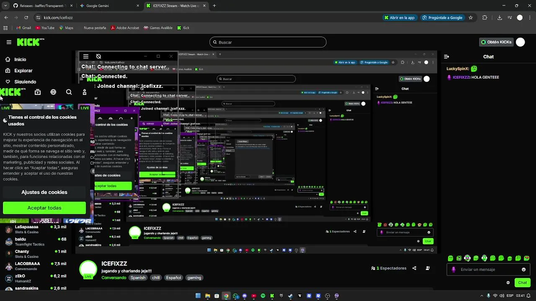Open LACOBRAAA channel in sidebar
Image resolution: width=536 pixels, height=301 pixels.
click(36, 266)
